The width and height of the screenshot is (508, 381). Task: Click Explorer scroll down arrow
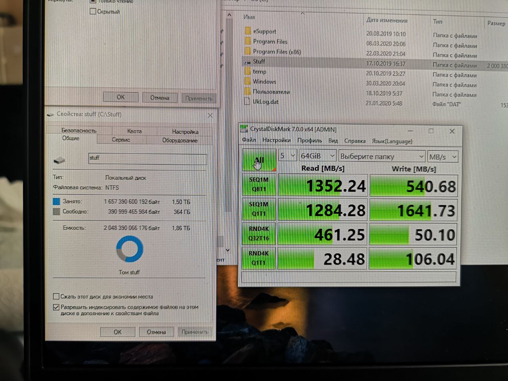[228, 250]
